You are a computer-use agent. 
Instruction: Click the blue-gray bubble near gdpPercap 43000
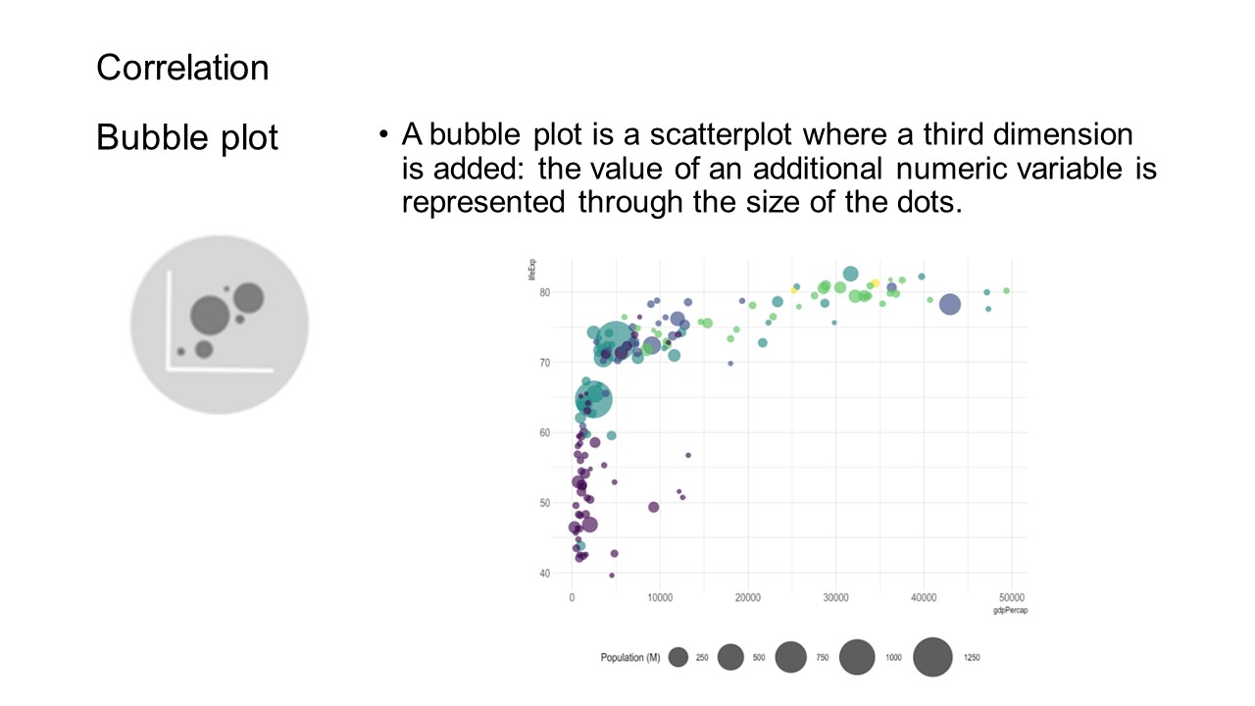(x=949, y=304)
